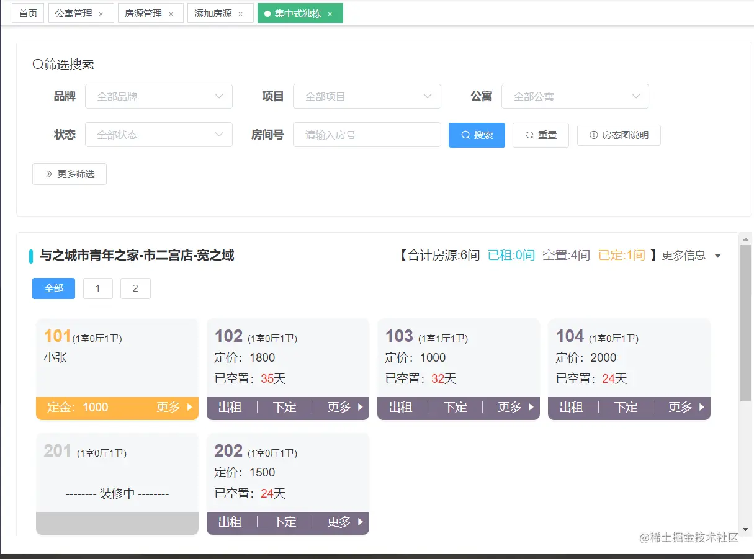Expand the 更多信息 dropdown arrow

click(718, 256)
